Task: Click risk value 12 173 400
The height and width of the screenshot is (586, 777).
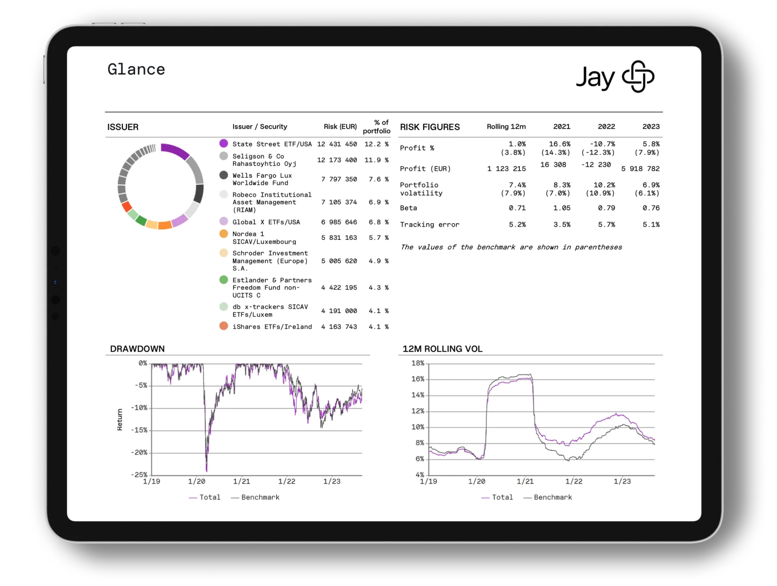Action: 337,160
